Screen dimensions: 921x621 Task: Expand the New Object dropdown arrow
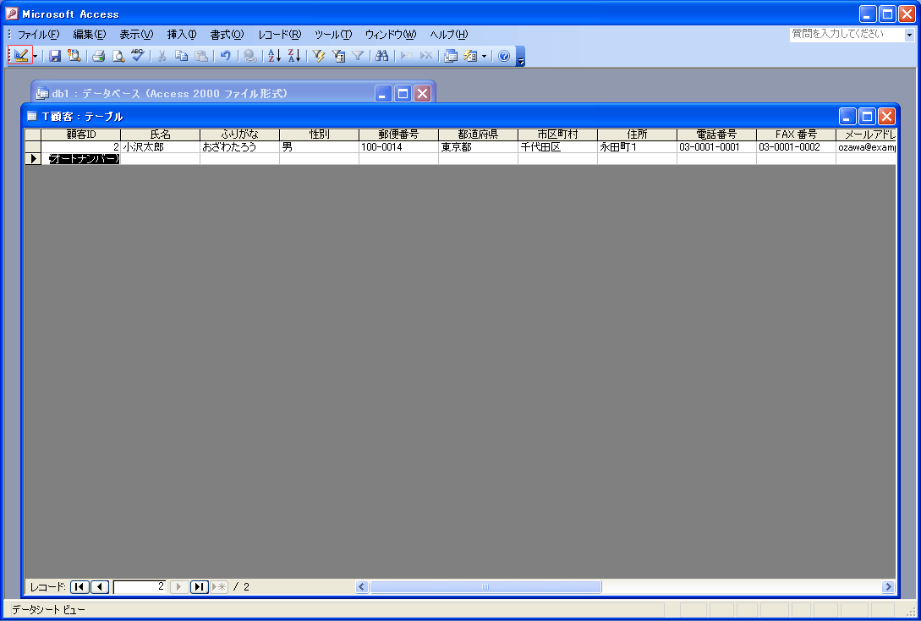pos(484,57)
